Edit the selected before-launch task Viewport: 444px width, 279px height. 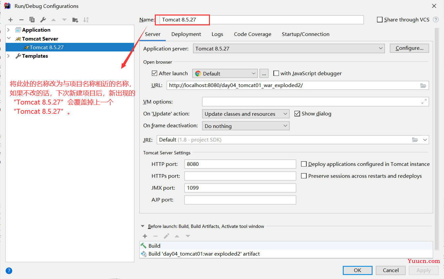tap(166, 236)
